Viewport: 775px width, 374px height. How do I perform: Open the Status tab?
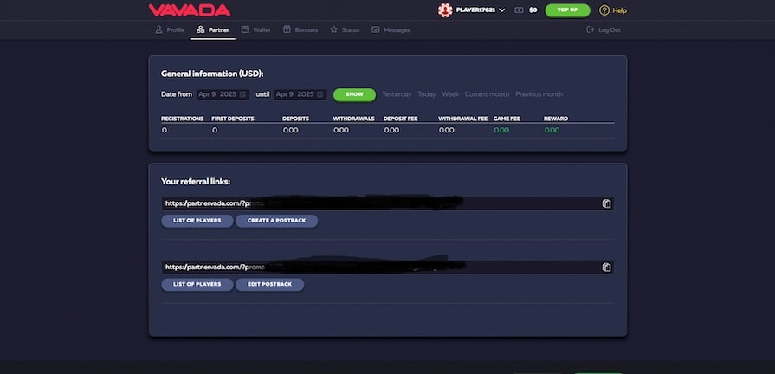click(x=345, y=29)
